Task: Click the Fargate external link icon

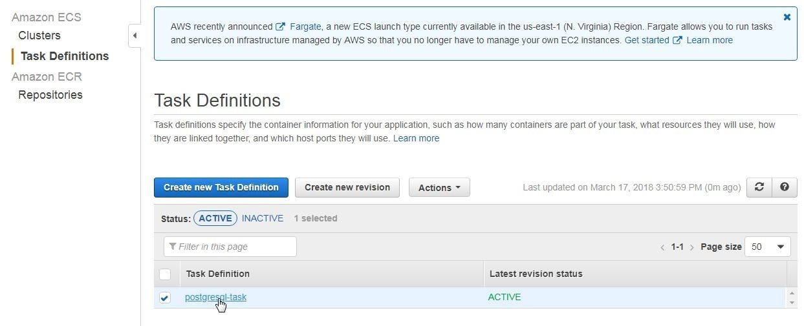Action: [x=280, y=26]
